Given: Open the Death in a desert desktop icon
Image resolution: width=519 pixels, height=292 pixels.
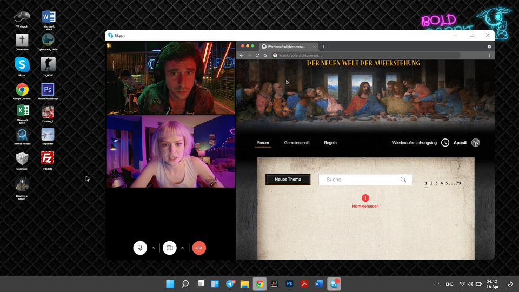Looking at the screenshot, I should point(22,189).
